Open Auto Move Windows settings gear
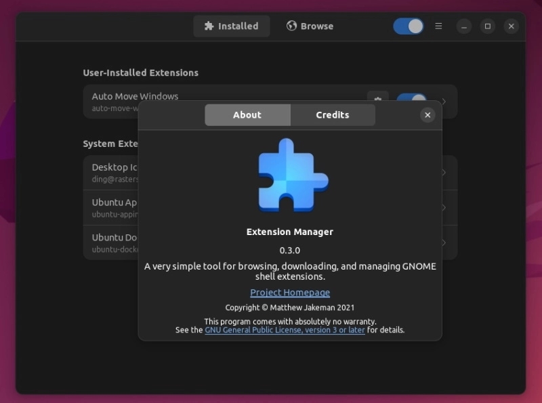The width and height of the screenshot is (542, 403). click(378, 97)
